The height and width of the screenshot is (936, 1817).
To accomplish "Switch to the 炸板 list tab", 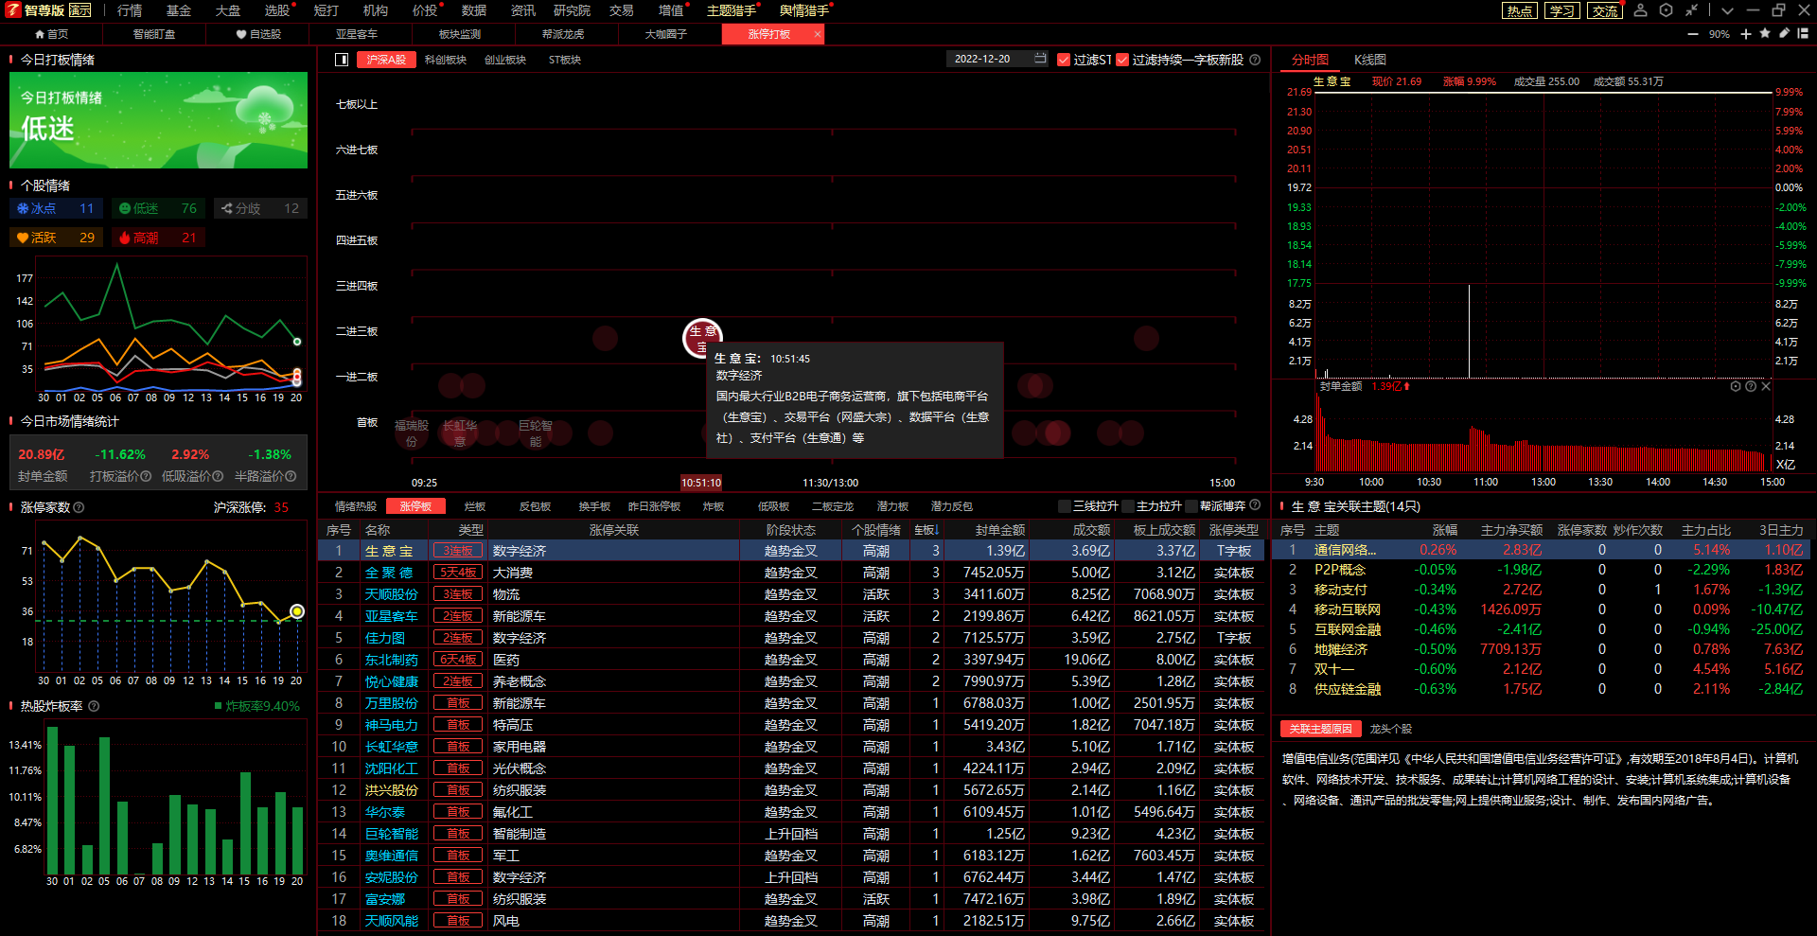I will (x=714, y=506).
